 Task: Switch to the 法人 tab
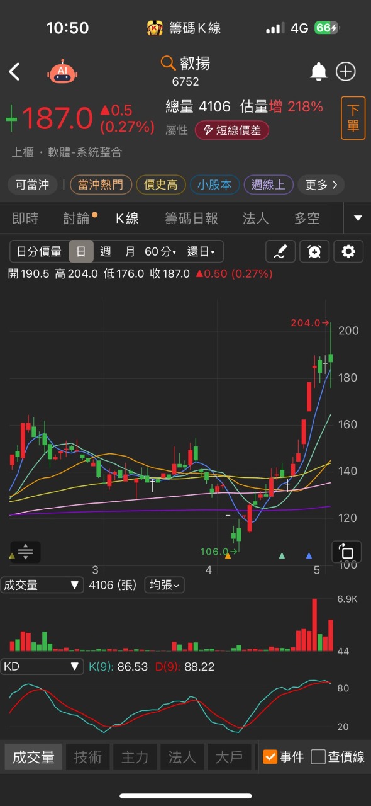(255, 219)
